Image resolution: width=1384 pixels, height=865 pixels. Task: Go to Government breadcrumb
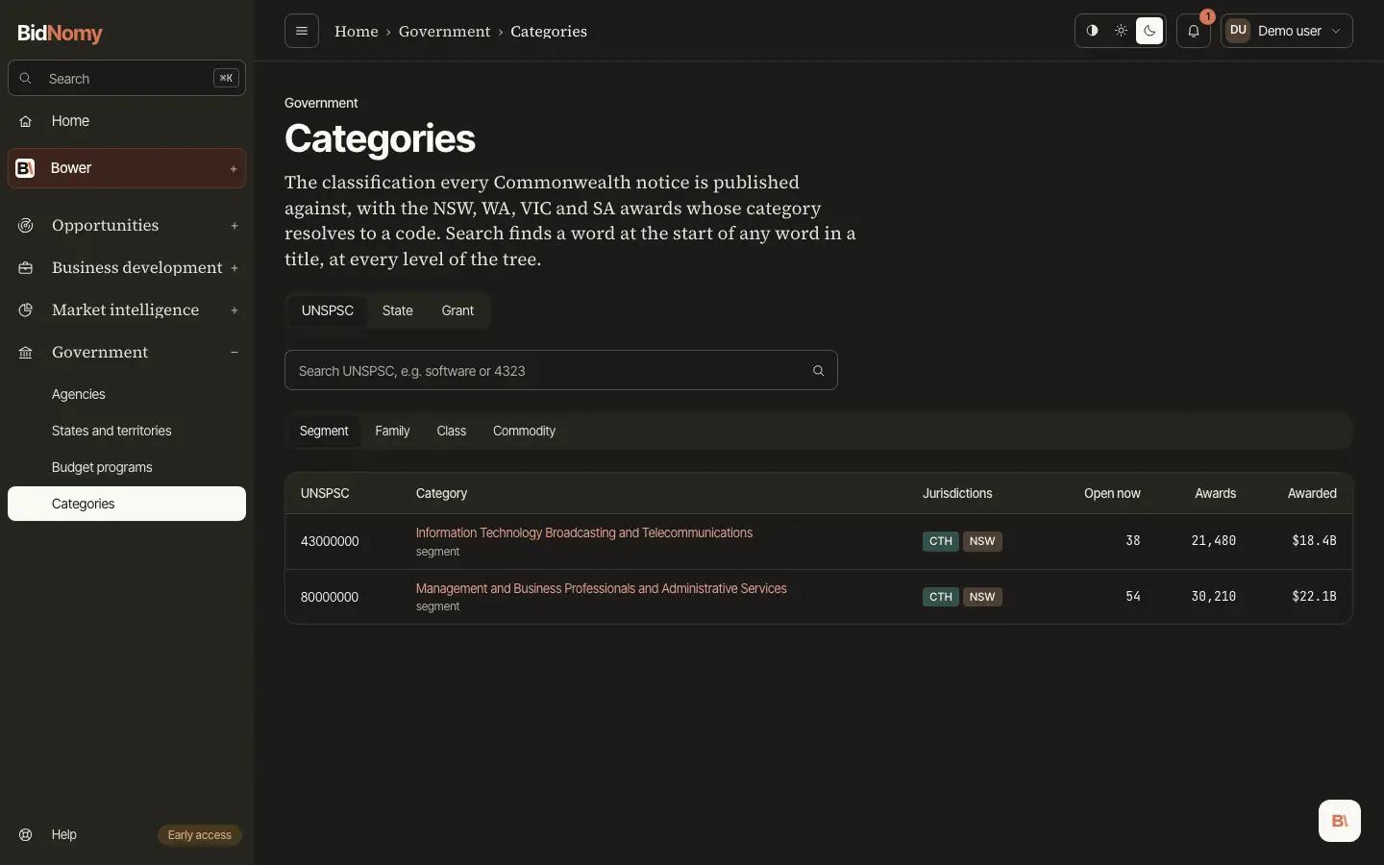(445, 32)
